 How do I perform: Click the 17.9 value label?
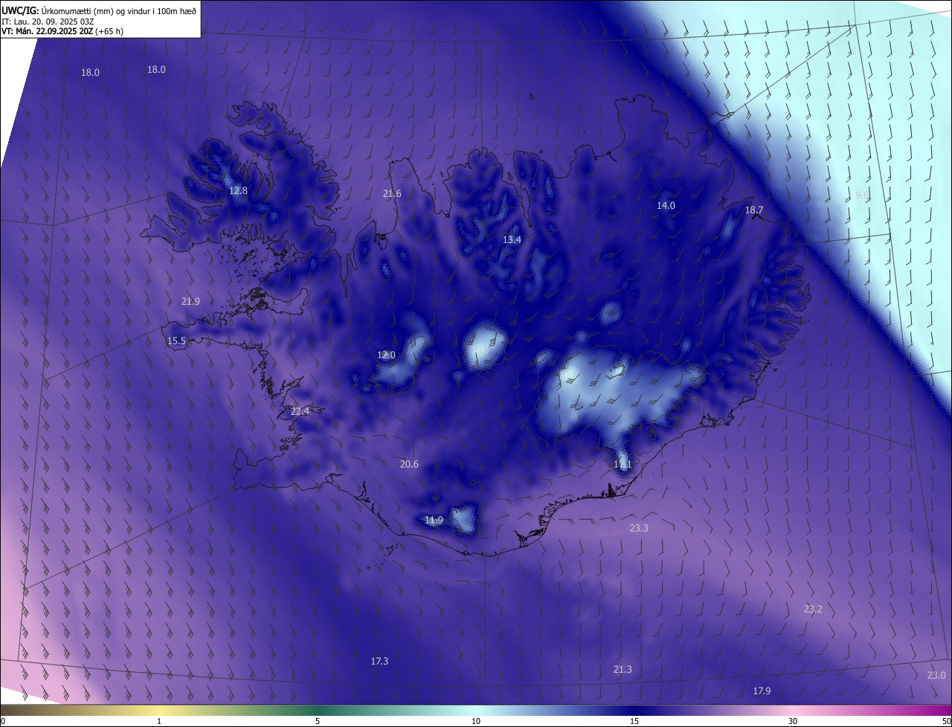(762, 691)
